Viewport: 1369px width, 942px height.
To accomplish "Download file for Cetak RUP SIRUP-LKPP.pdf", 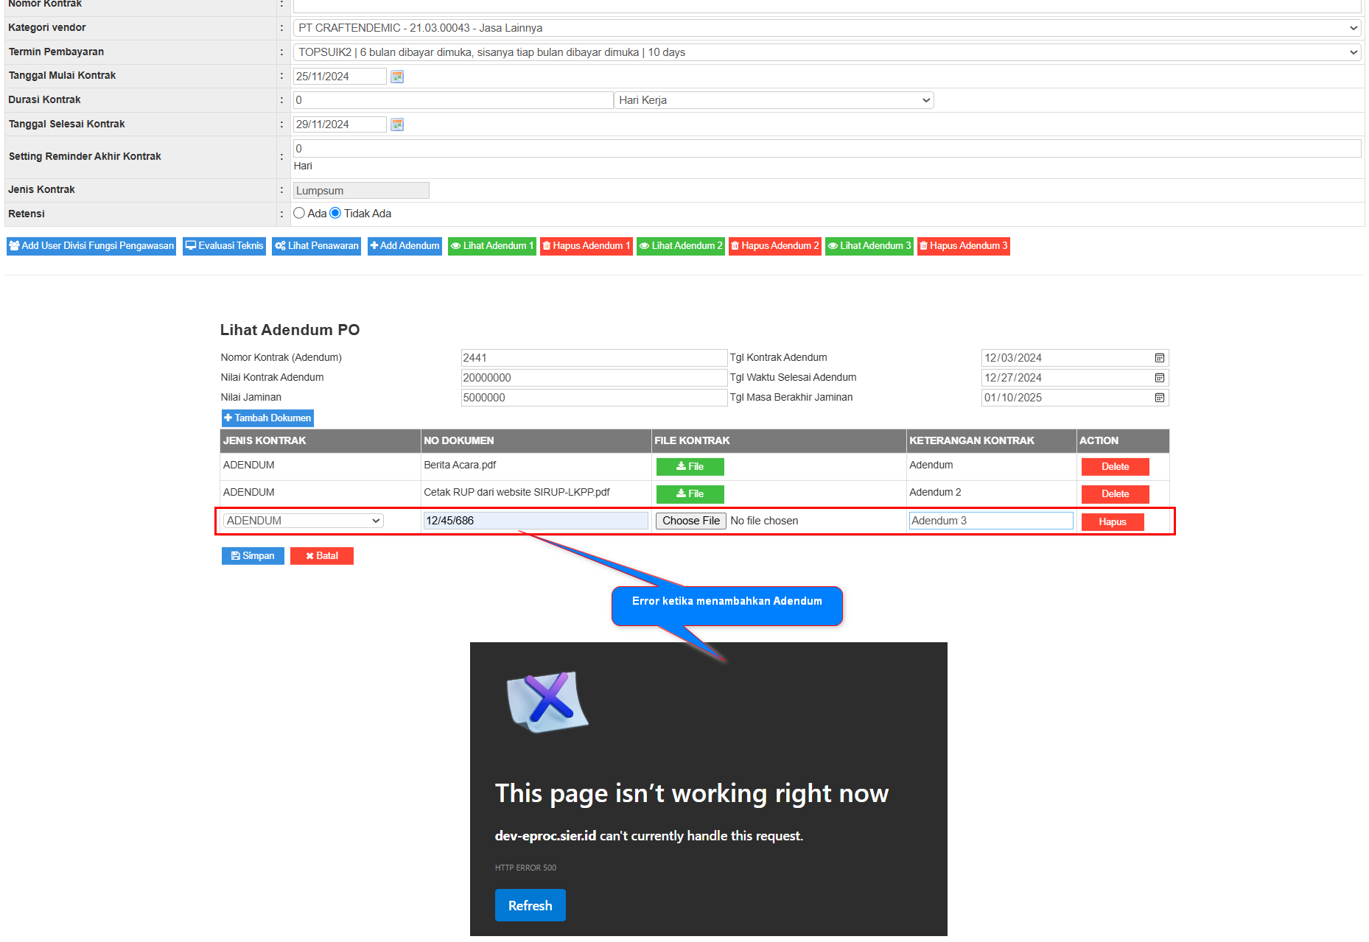I will [690, 494].
